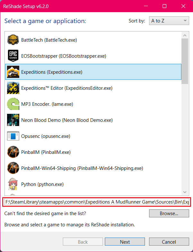Click the PinballM icon
Image resolution: width=193 pixels, height=252 pixels.
(x=13, y=152)
